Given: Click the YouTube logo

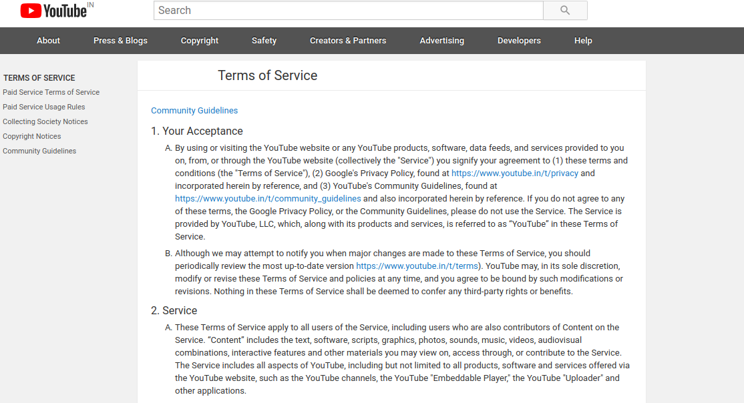Looking at the screenshot, I should coord(53,11).
